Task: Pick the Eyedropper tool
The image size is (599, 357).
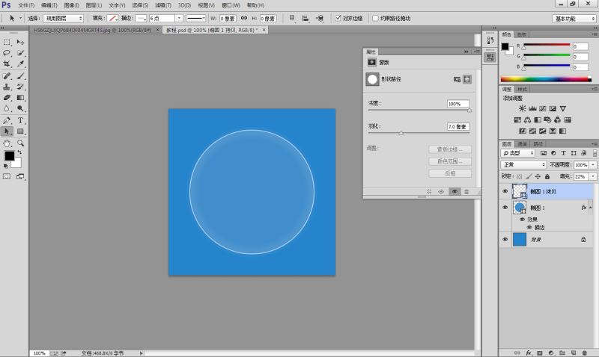Action: pos(21,64)
